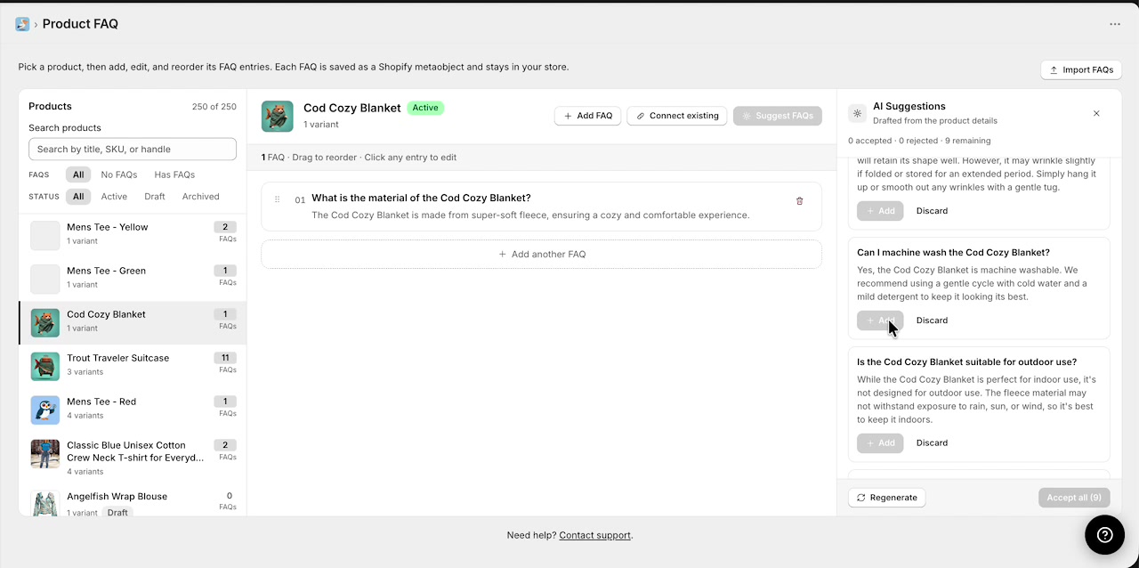Open Trout Traveler Suitcase product
The height and width of the screenshot is (568, 1139).
[x=133, y=366]
